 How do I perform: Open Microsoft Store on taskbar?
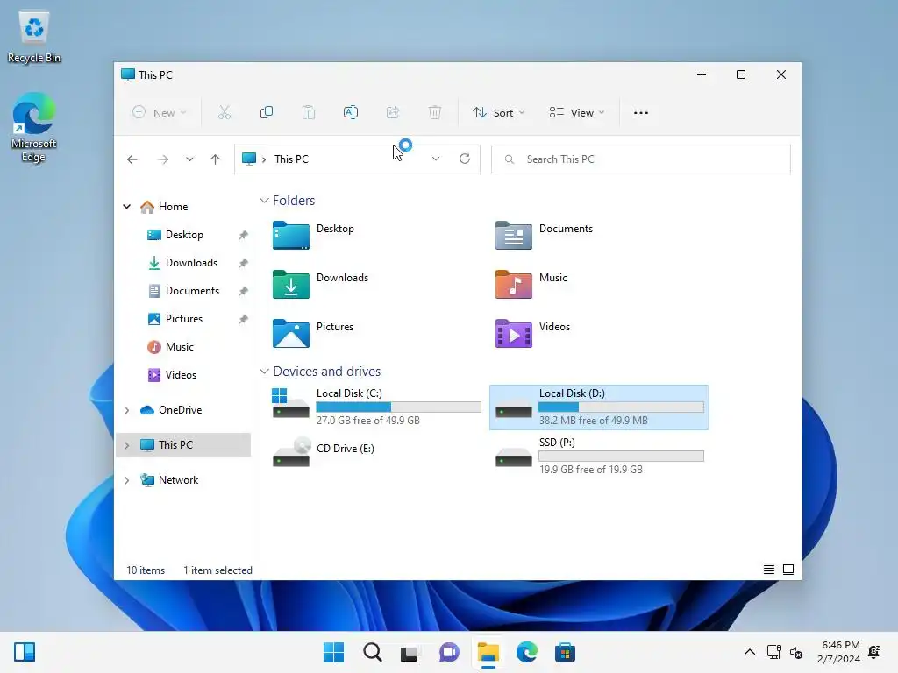click(565, 652)
